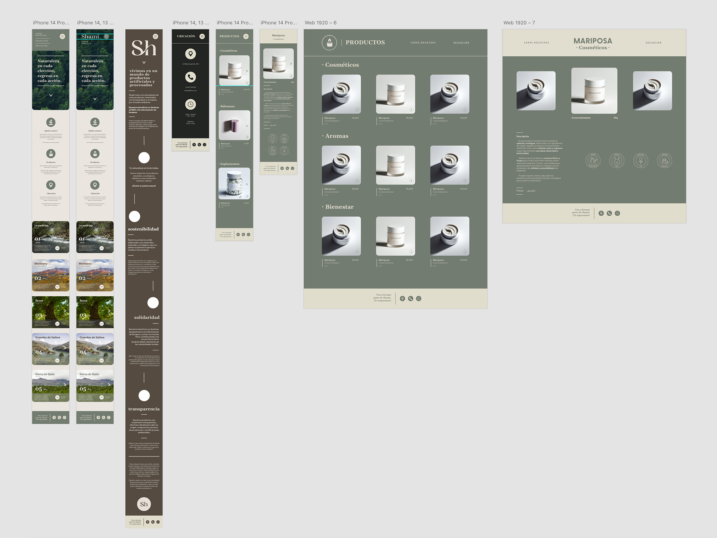Click hamburger menu icon on brown Sh artboard

(155, 36)
